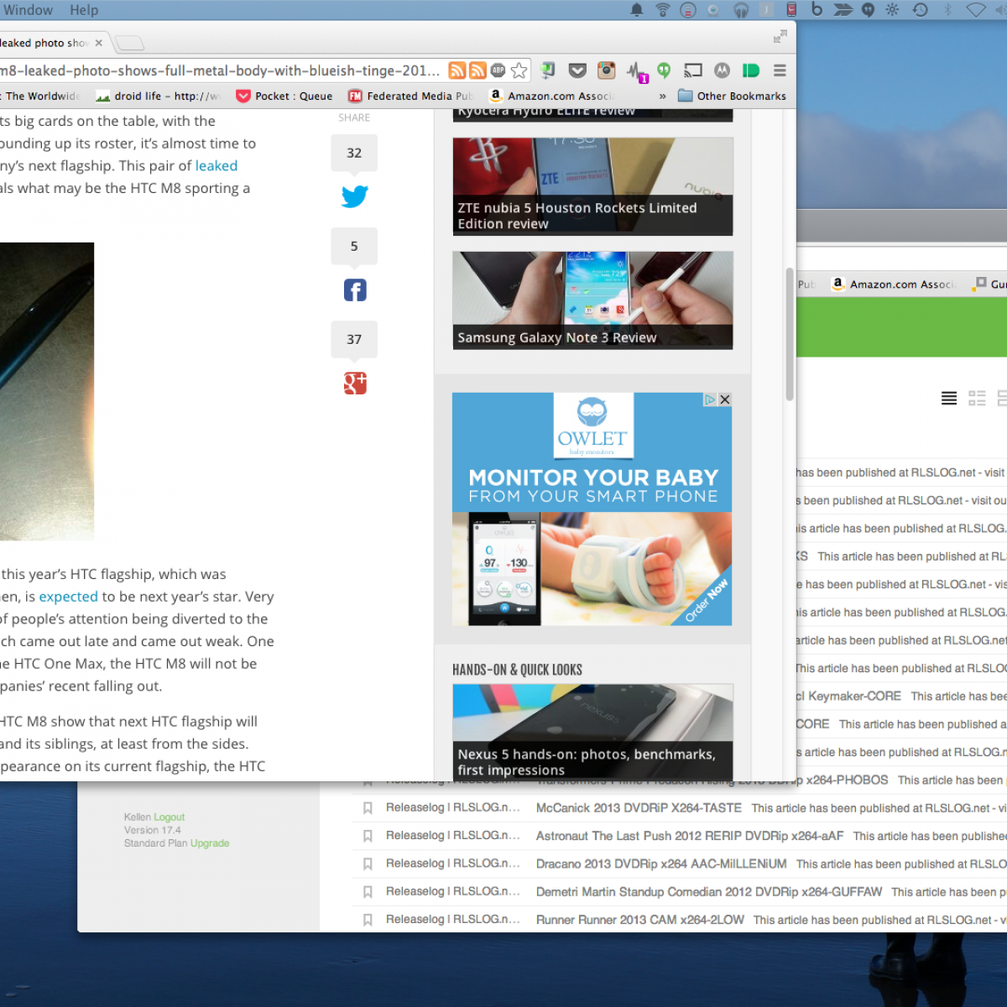Open the Samsung Galaxy Note 3 Review
The image size is (1007, 1007).
593,300
